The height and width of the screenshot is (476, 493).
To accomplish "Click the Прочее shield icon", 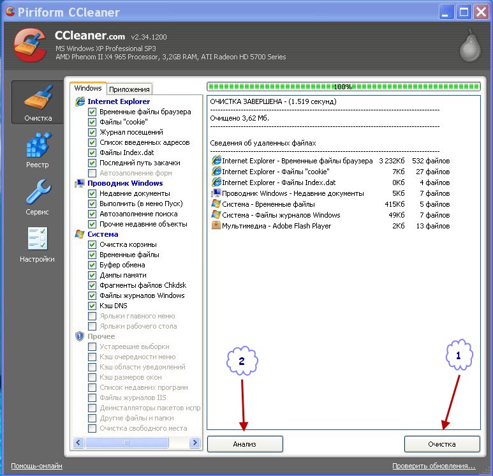I will tap(80, 336).
